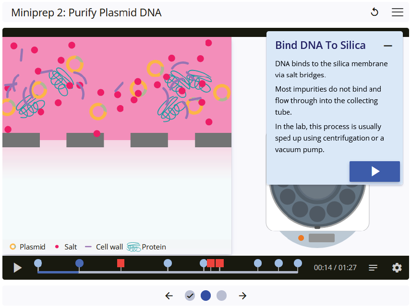Click the time display 00:14 / 01:27

point(335,268)
